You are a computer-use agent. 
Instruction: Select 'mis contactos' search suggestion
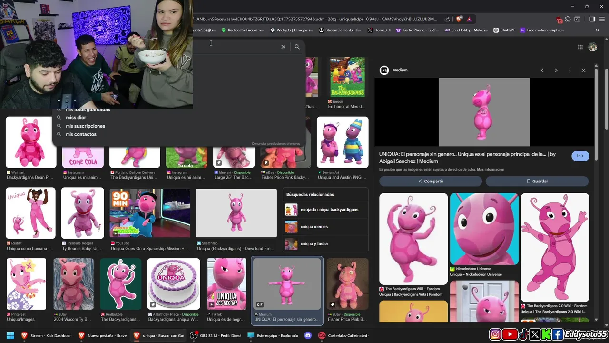coord(81,134)
